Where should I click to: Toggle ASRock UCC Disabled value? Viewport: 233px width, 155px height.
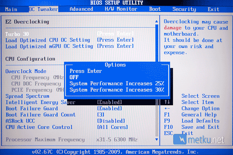(111, 121)
